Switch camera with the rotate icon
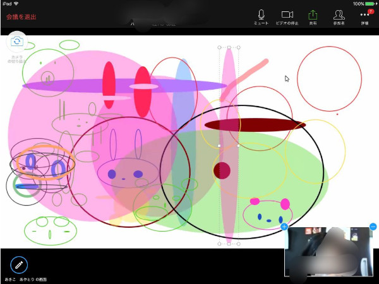The width and height of the screenshot is (379, 284). click(x=16, y=41)
